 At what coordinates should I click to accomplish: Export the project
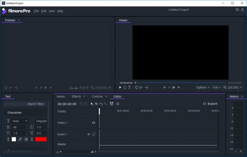pos(210,104)
